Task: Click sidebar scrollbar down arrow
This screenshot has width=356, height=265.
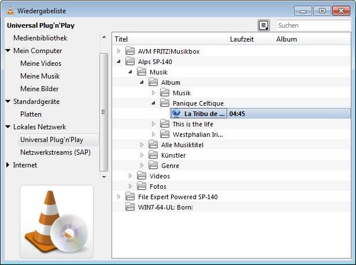Action: 104,177
